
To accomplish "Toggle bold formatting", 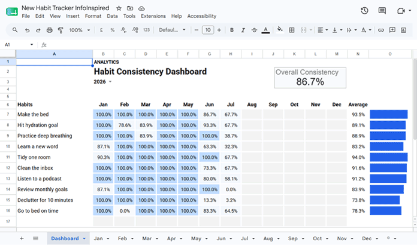I will (x=232, y=30).
